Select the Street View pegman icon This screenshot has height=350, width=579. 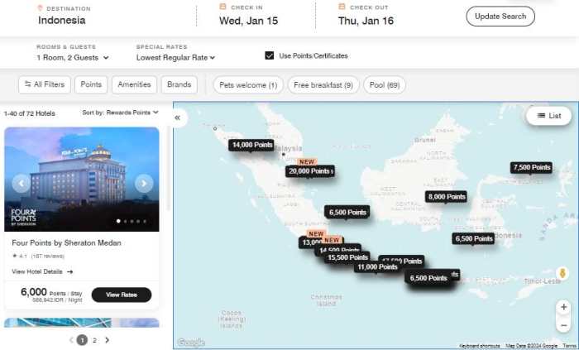563,273
